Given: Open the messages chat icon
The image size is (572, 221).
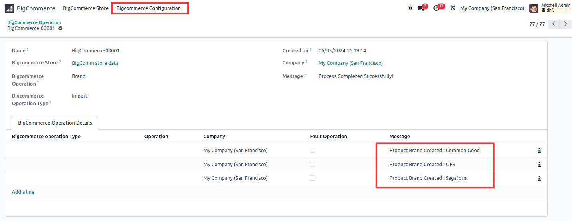Looking at the screenshot, I should (x=420, y=8).
